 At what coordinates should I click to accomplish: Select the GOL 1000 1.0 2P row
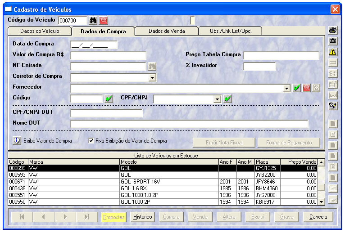[163, 195]
